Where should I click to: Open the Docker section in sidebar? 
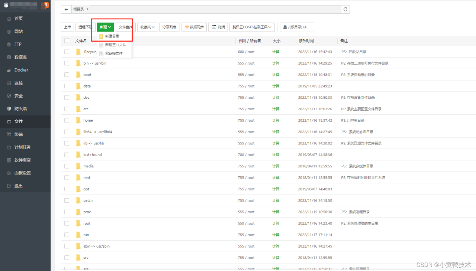click(x=21, y=70)
